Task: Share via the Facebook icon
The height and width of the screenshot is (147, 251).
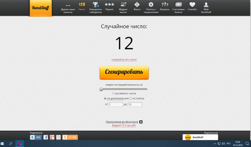Action: click(x=46, y=137)
